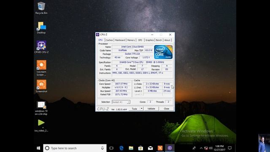Open the volume control tray icon
Image resolution: width=270 pixels, height=152 pixels.
(211, 148)
